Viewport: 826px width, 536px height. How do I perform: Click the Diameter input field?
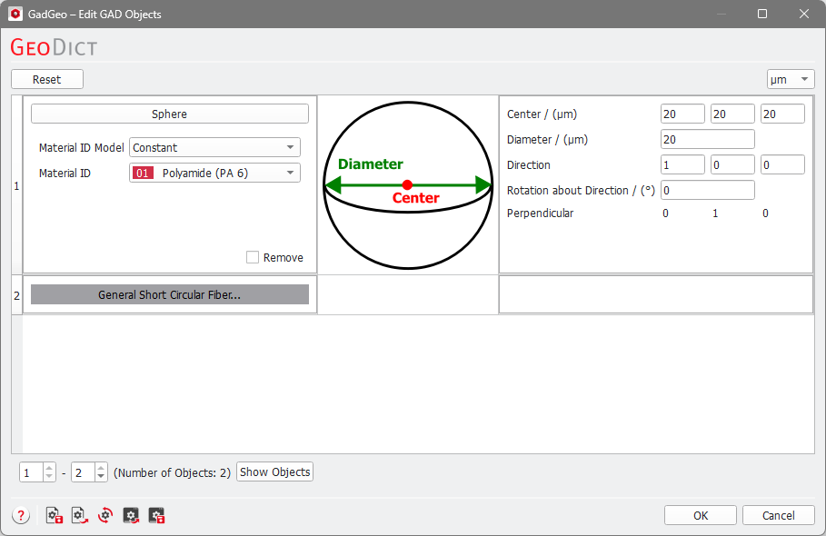[x=707, y=139]
